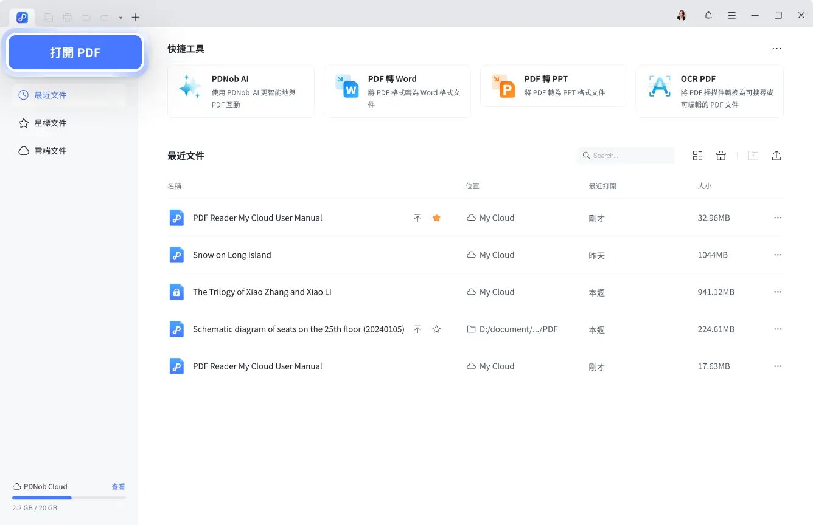
Task: Open more options for Snow on Long Island
Action: pos(777,255)
